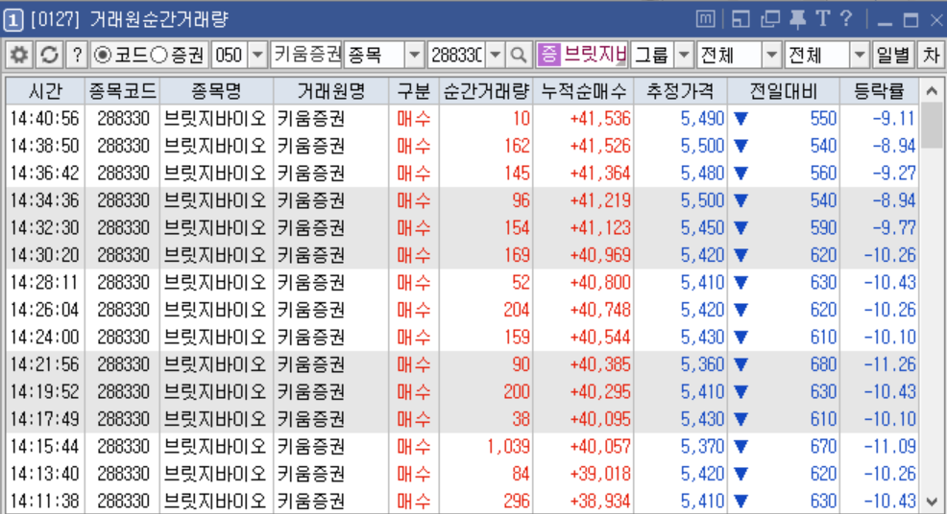Screen dimensions: 947x514
Task: Click the 680 change cell
Action: point(823,364)
